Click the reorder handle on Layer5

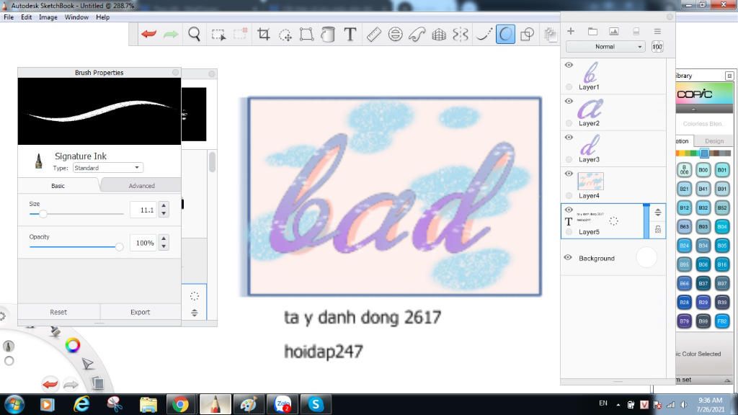pyautogui.click(x=658, y=213)
